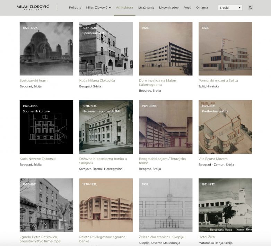Go to the Početna menu item
This screenshot has width=271, height=246.
pos(75,7)
